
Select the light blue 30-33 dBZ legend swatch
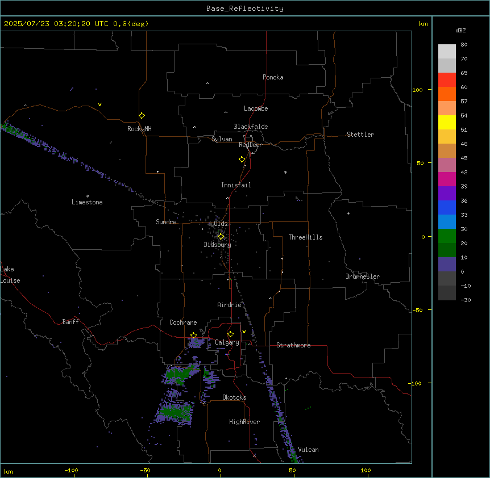tap(447, 221)
